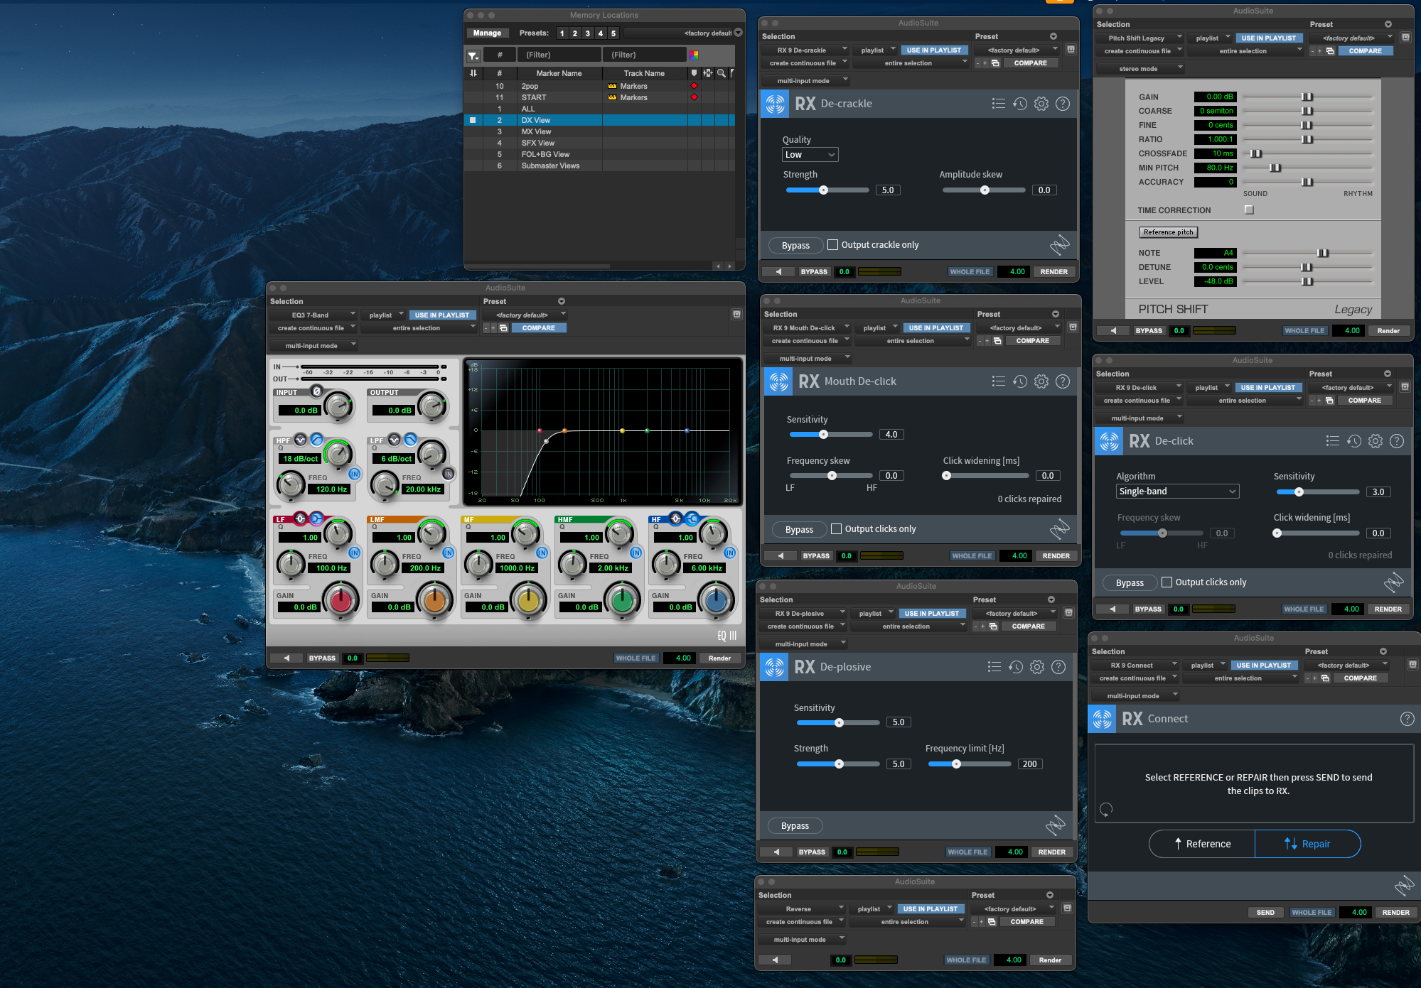
Task: Select the HPF notch filter type icon
Action: point(301,440)
